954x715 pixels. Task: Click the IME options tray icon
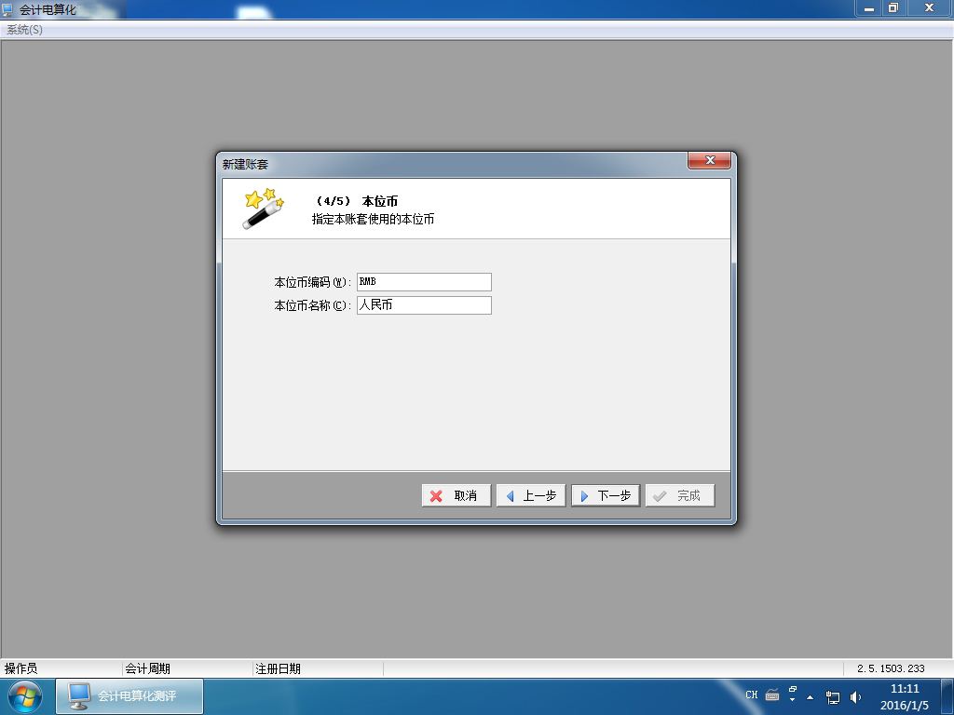pyautogui.click(x=792, y=694)
